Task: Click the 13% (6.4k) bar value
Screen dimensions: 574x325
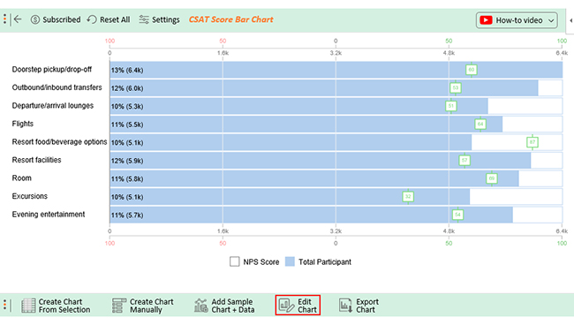Action: 127,71
